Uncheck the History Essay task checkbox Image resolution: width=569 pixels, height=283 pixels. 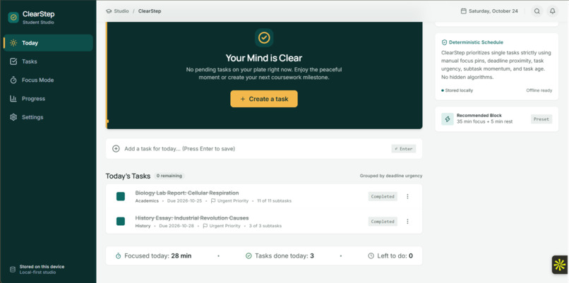tap(121, 222)
